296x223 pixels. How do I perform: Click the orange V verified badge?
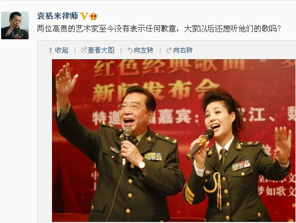[84, 16]
